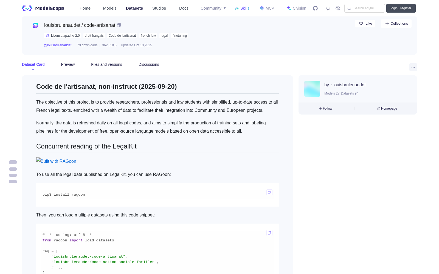Click the droit français tag
The width and height of the screenshot is (439, 274).
pyautogui.click(x=94, y=36)
